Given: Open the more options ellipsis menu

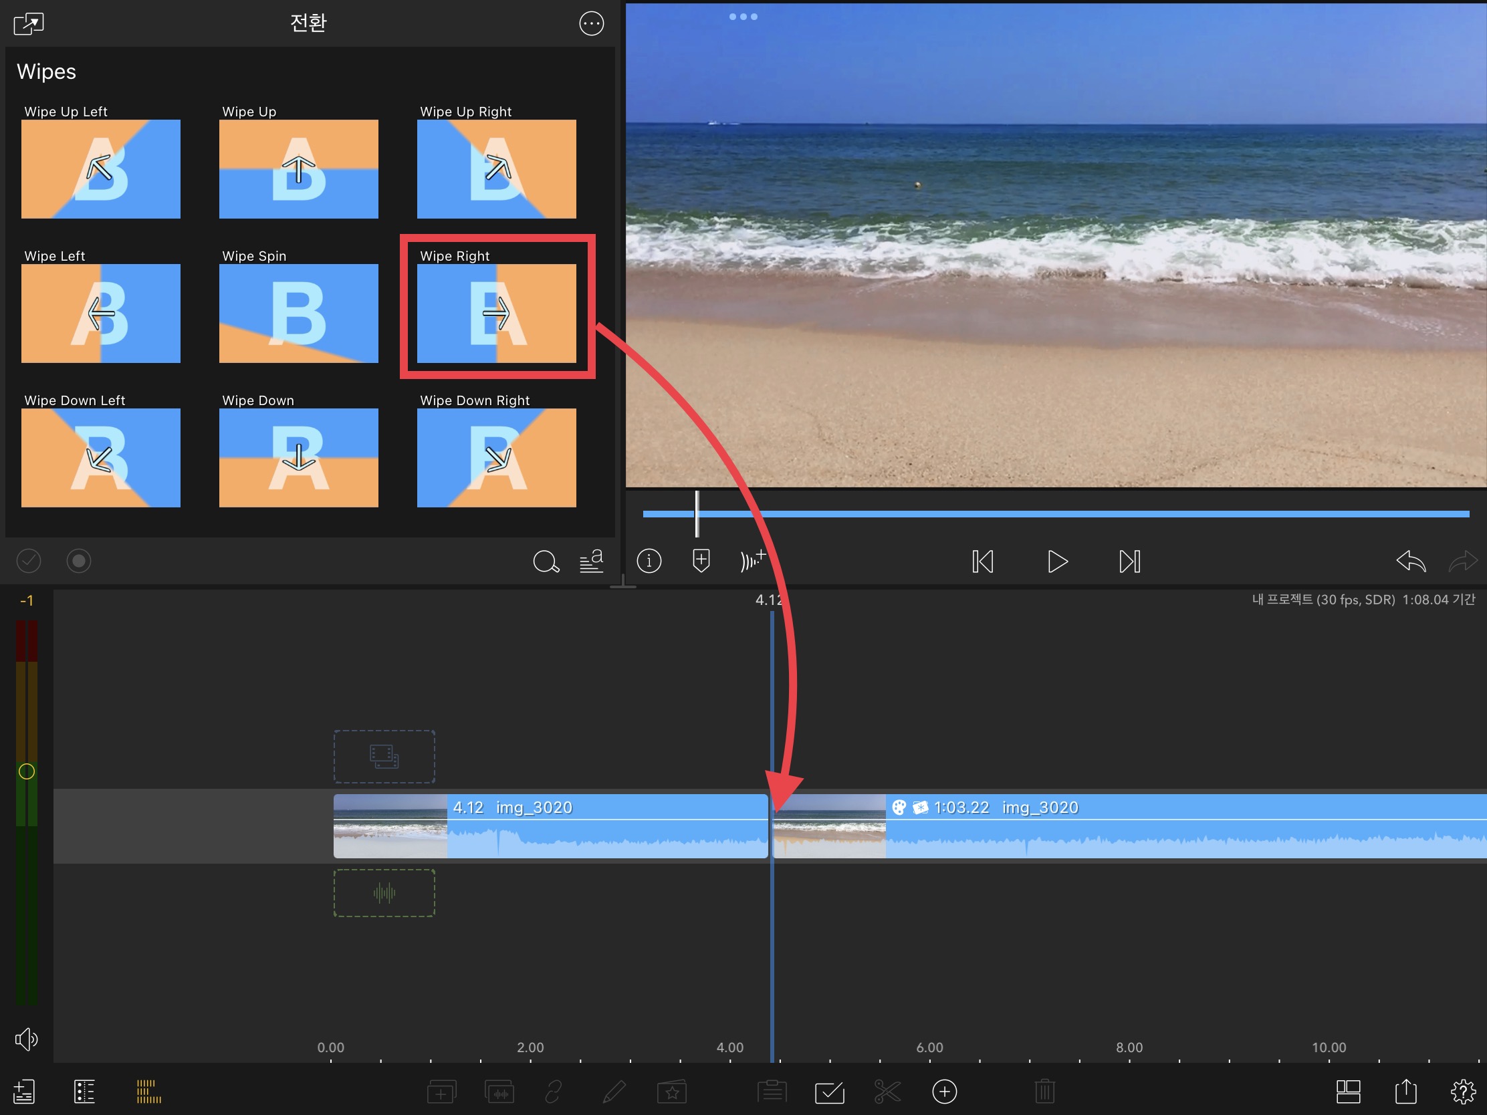Looking at the screenshot, I should click(x=591, y=23).
